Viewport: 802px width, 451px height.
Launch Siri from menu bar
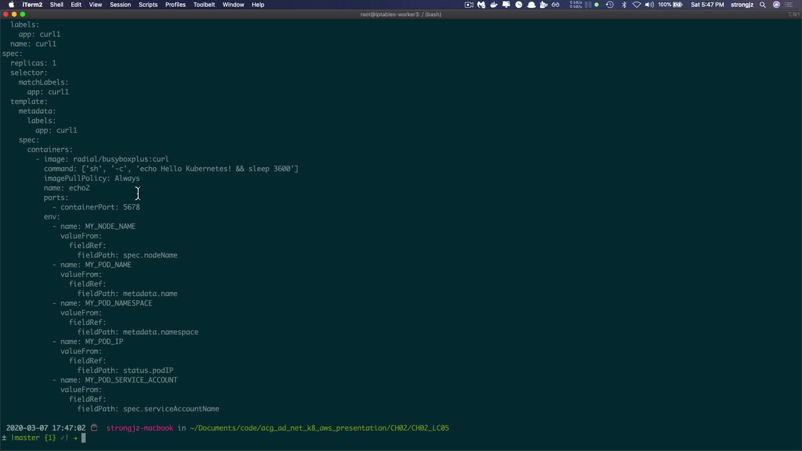776,5
